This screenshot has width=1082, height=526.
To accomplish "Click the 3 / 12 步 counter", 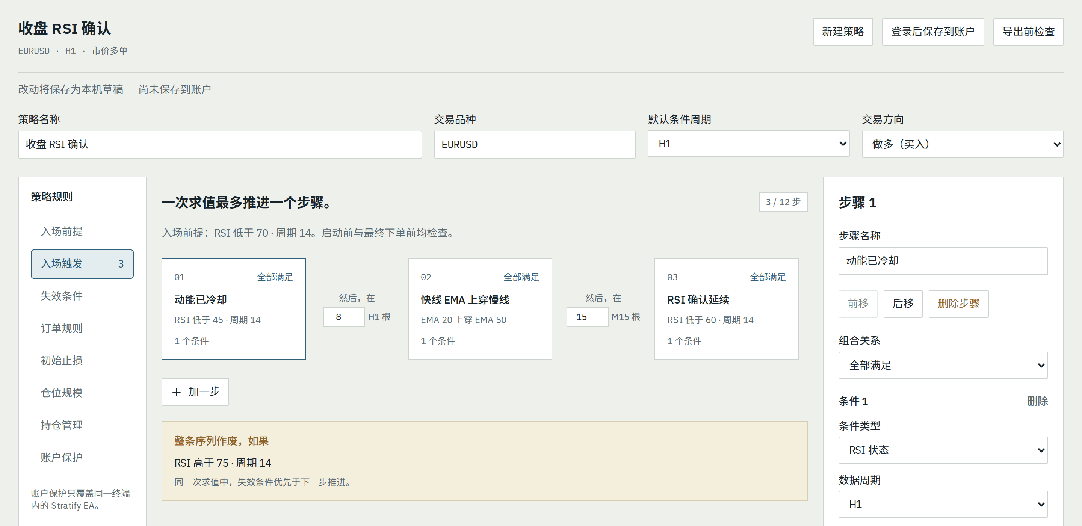I will [x=783, y=202].
